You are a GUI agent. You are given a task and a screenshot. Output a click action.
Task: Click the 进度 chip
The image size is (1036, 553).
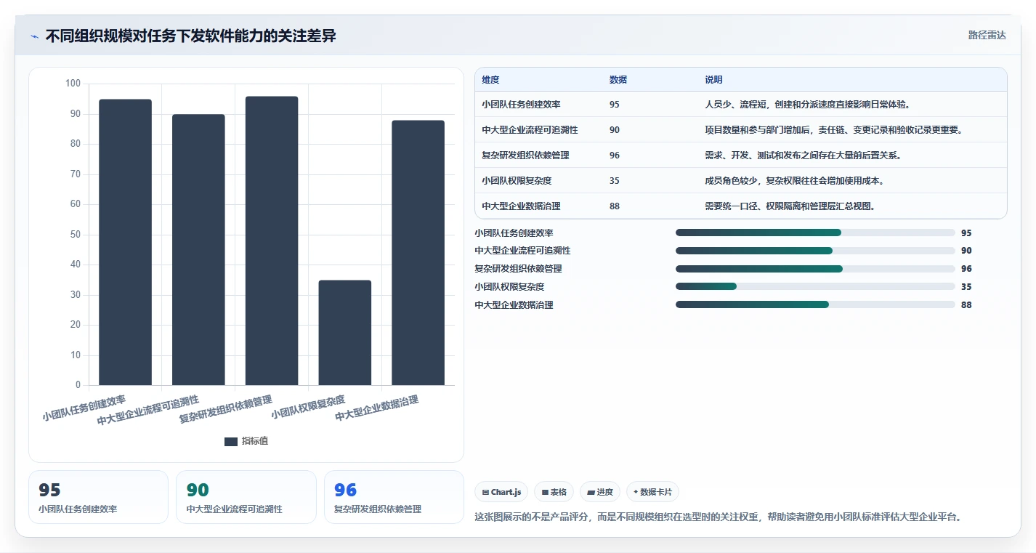tap(600, 492)
